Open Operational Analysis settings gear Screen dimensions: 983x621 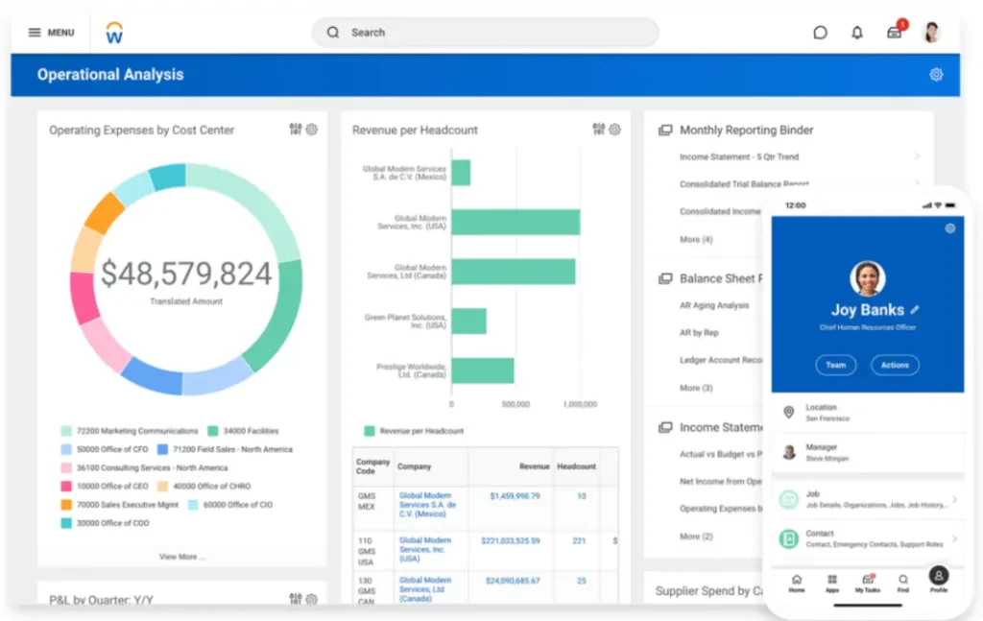[936, 75]
